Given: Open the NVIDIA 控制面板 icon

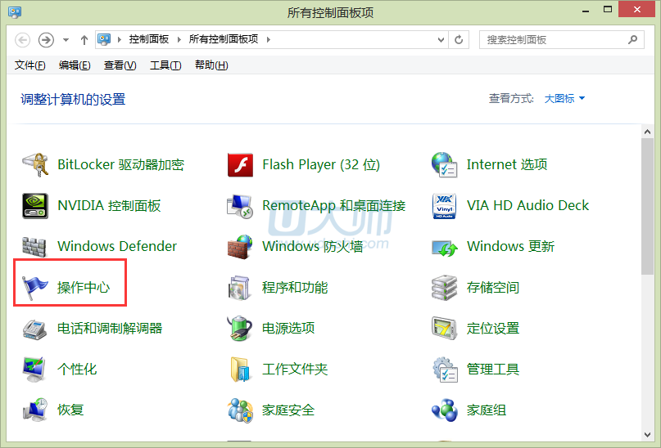Looking at the screenshot, I should 35,206.
